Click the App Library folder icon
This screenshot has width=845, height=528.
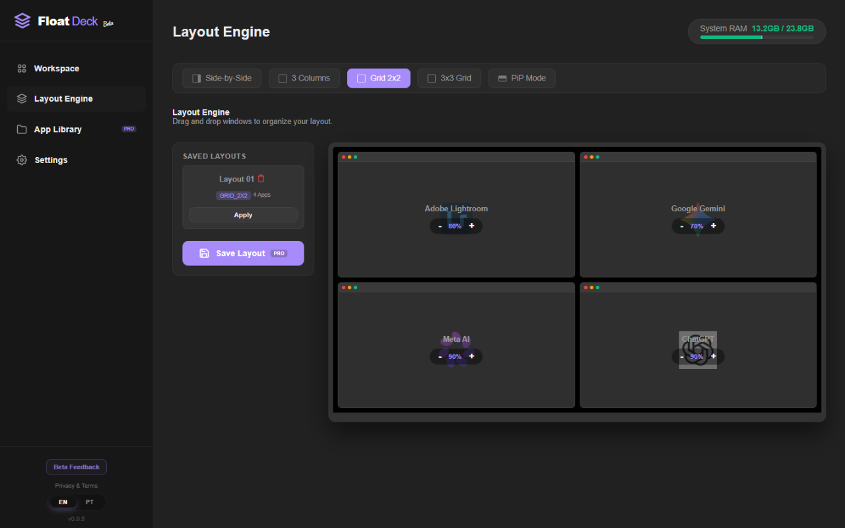(22, 129)
